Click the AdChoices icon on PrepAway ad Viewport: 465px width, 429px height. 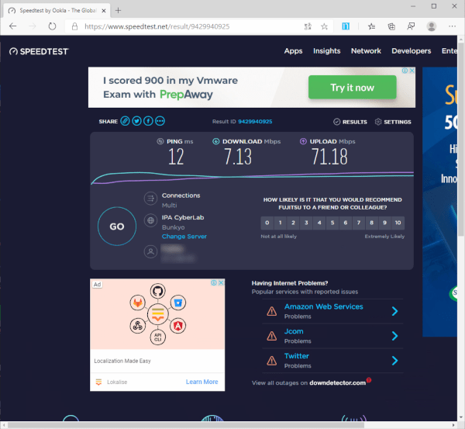tap(405, 71)
